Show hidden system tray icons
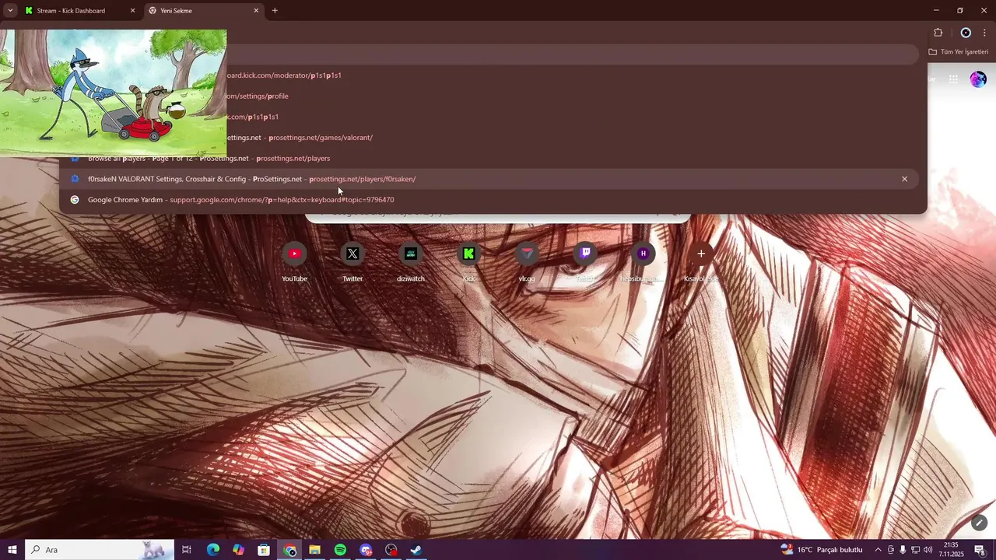 coord(879,550)
